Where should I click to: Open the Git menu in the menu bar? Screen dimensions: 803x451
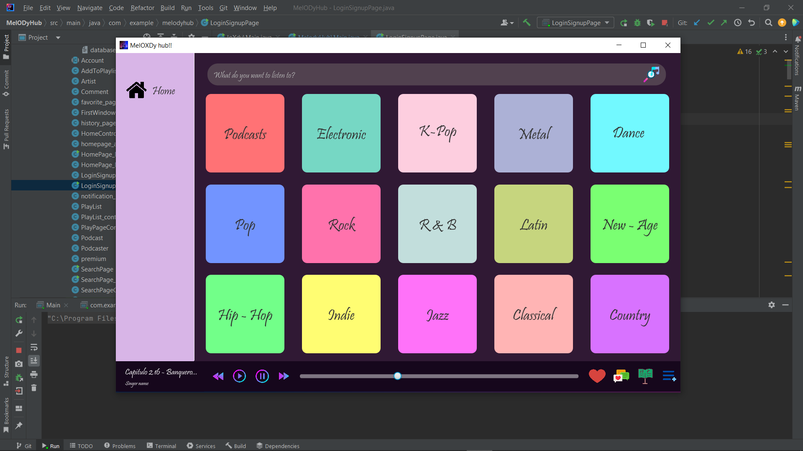tap(223, 8)
